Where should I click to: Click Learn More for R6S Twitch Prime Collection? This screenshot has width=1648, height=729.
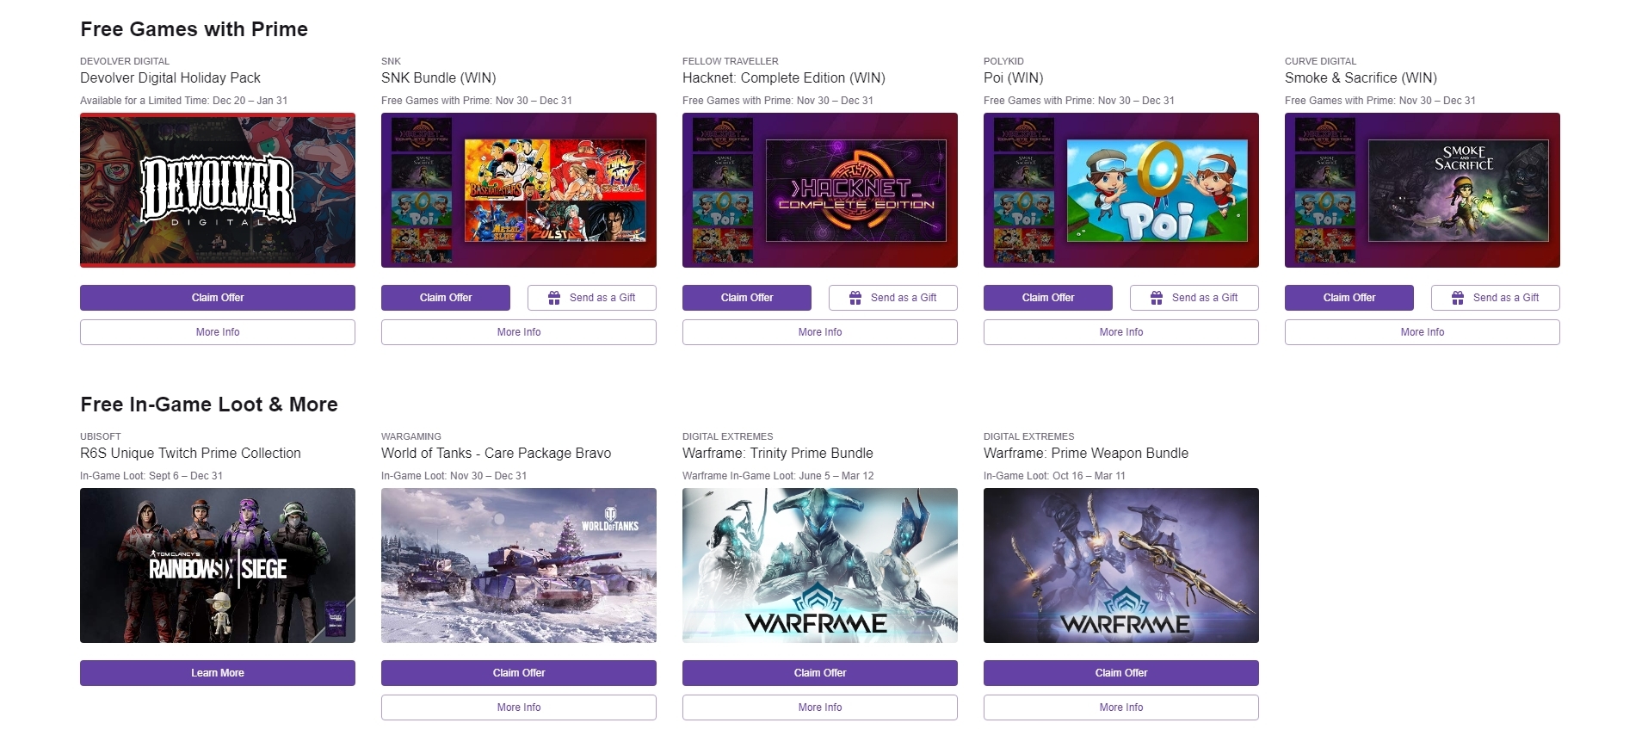tap(218, 673)
